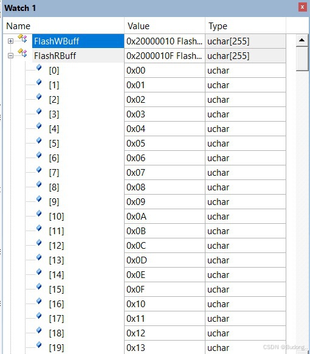Click the 0x2000010F Flash... value cell

pos(165,56)
